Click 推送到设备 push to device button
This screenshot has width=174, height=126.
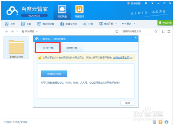point(46,24)
